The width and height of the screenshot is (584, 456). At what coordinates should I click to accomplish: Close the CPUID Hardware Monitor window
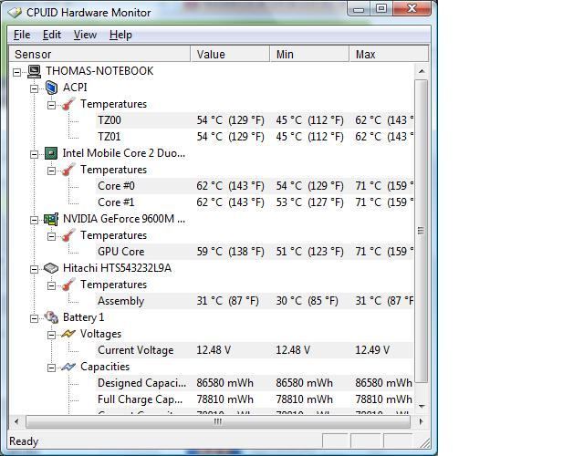(x=412, y=9)
